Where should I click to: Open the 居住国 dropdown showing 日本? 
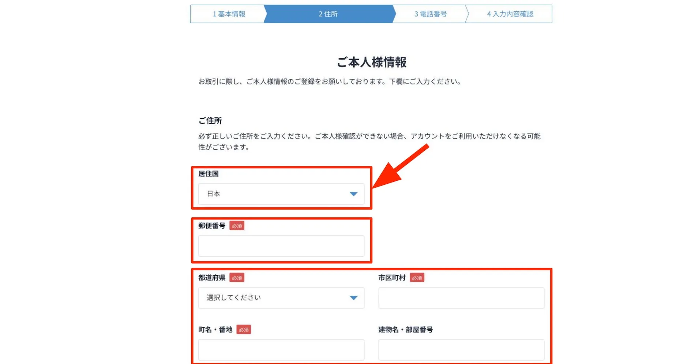pyautogui.click(x=281, y=194)
